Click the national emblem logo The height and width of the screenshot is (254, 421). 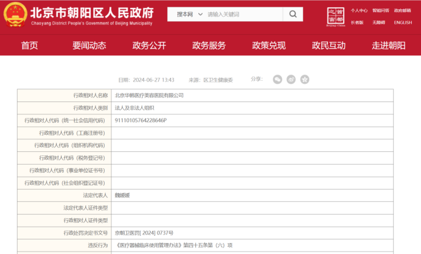pyautogui.click(x=15, y=15)
